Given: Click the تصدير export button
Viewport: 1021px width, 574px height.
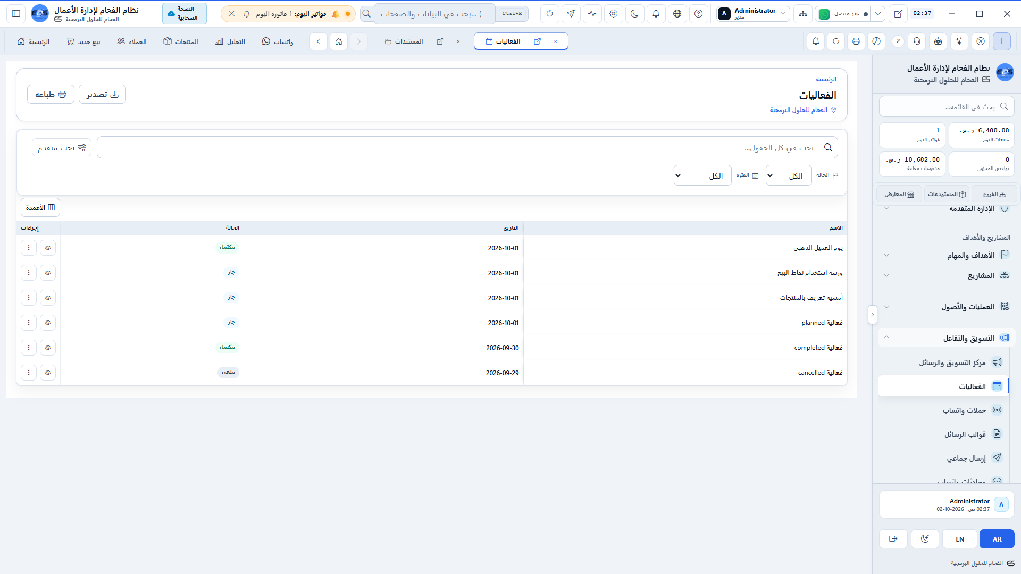Looking at the screenshot, I should click(102, 94).
